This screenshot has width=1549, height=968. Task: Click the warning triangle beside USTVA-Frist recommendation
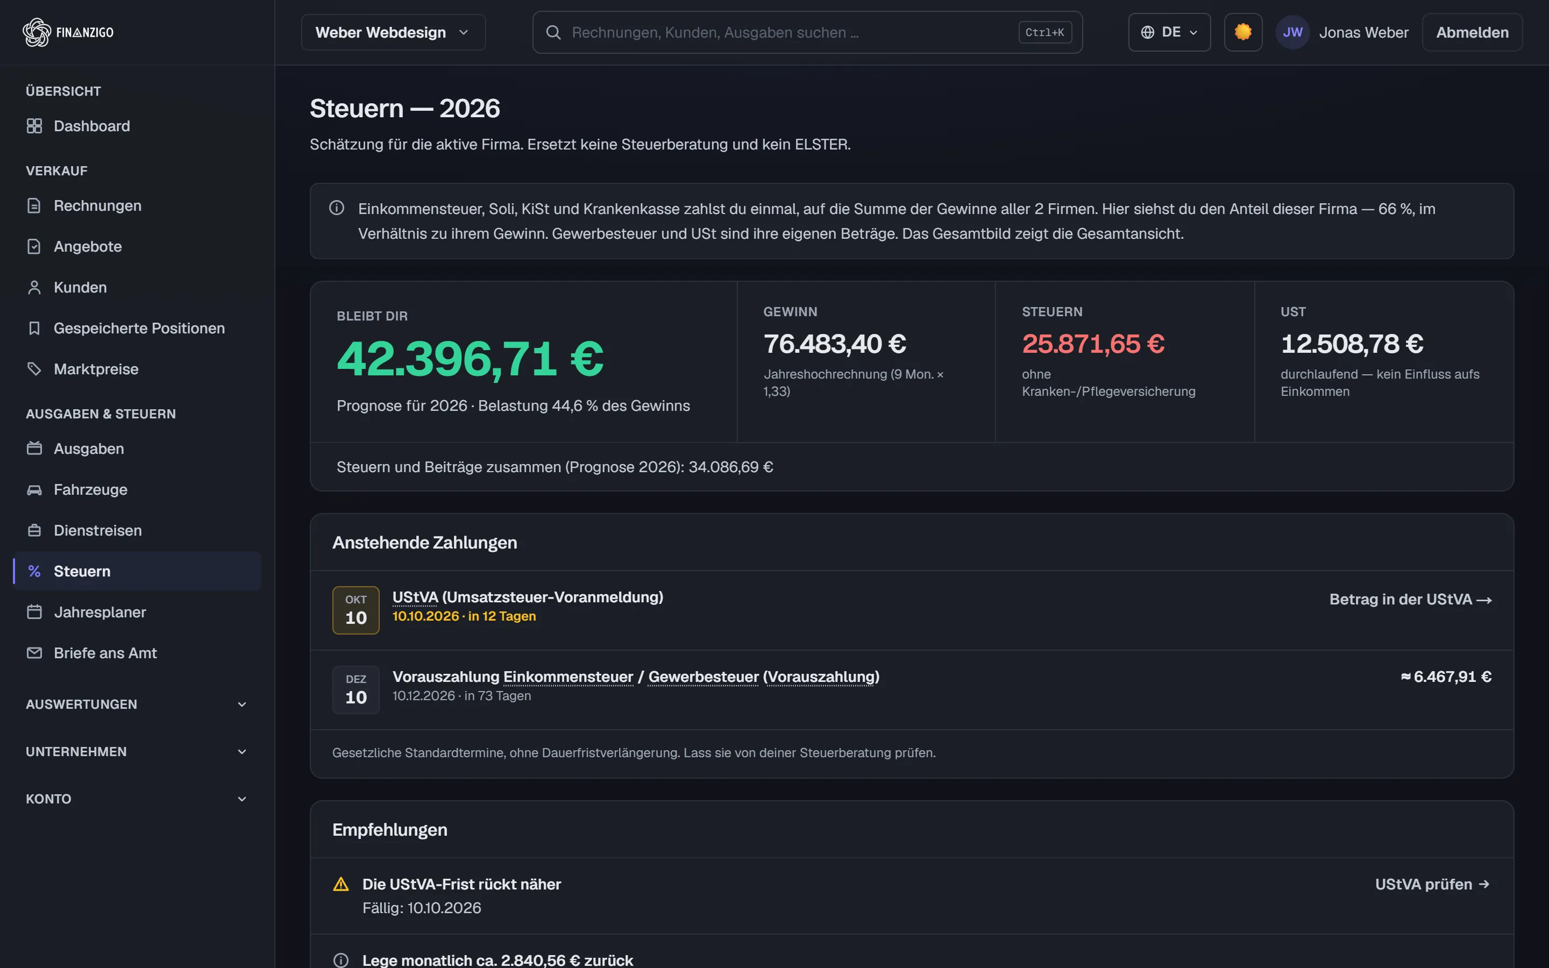(341, 884)
